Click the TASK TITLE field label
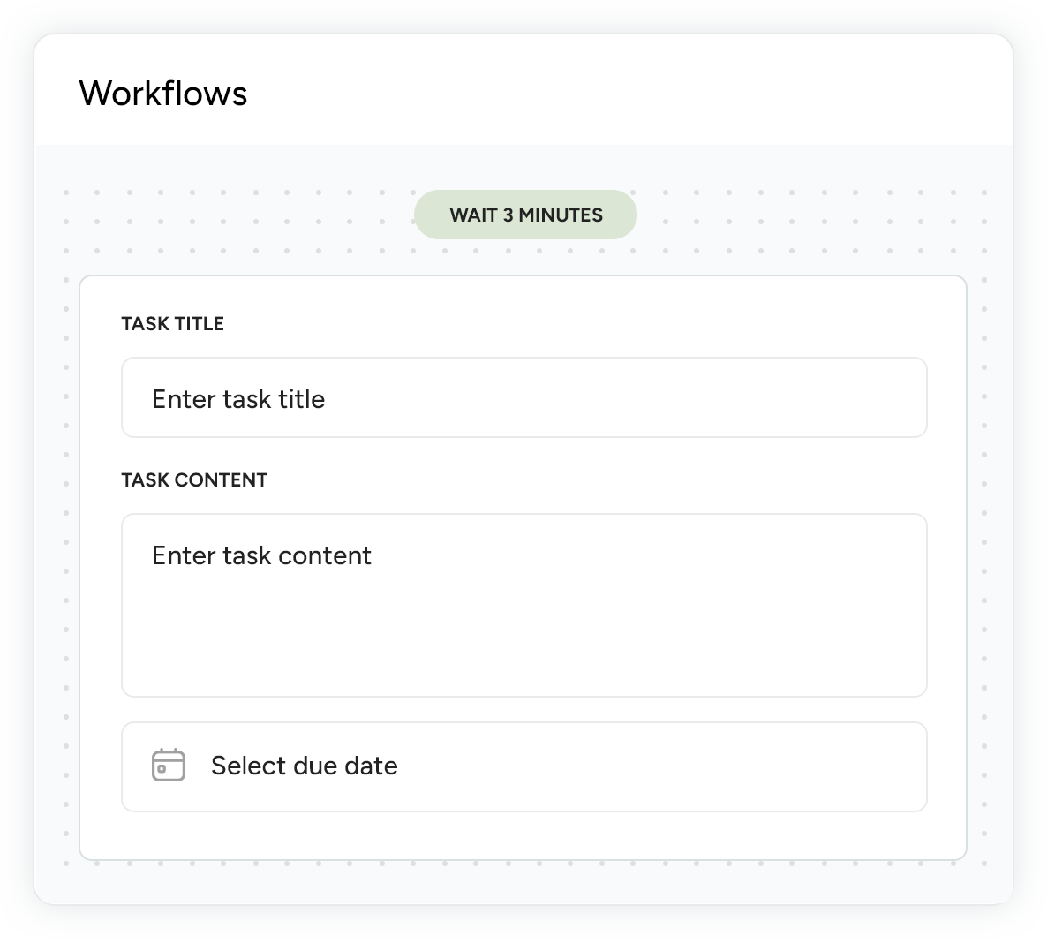This screenshot has width=1047, height=951. pos(173,324)
